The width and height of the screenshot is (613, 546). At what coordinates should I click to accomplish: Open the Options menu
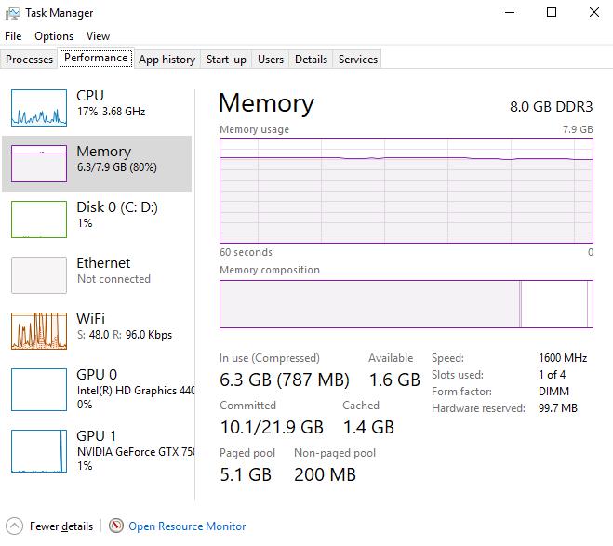coord(54,36)
